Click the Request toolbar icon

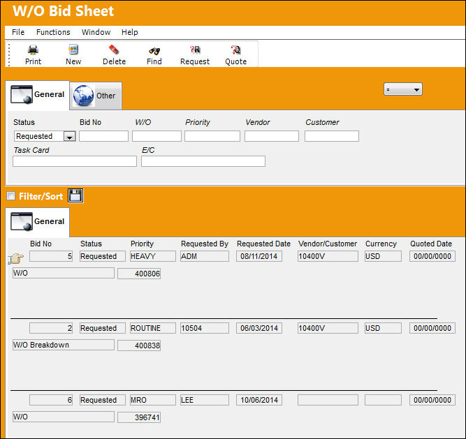tap(195, 50)
